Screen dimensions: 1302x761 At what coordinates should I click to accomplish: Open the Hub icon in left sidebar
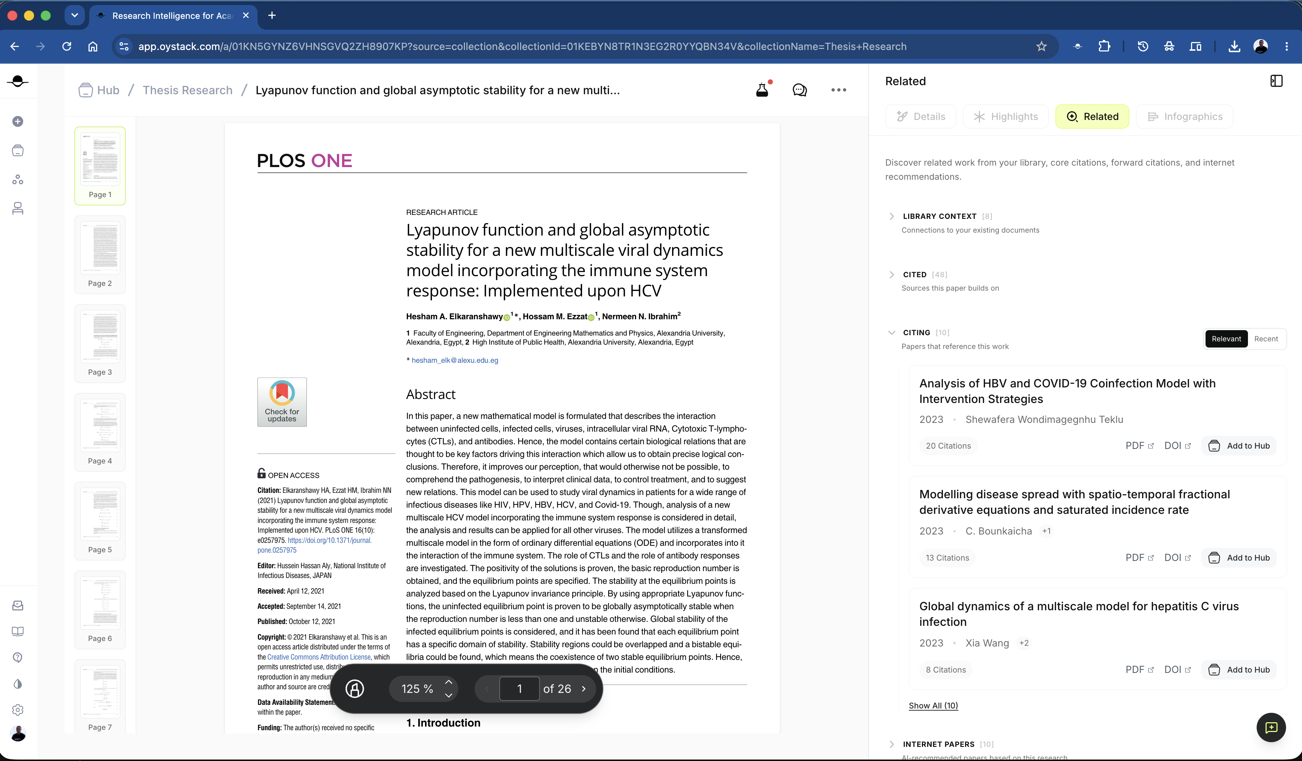[18, 150]
